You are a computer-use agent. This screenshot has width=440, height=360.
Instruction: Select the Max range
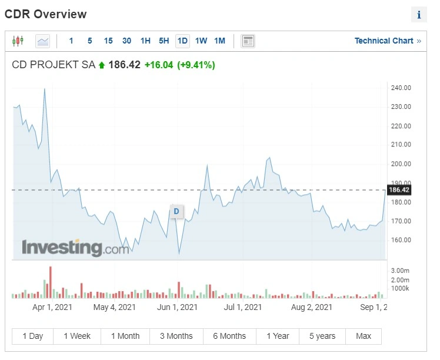tap(364, 336)
